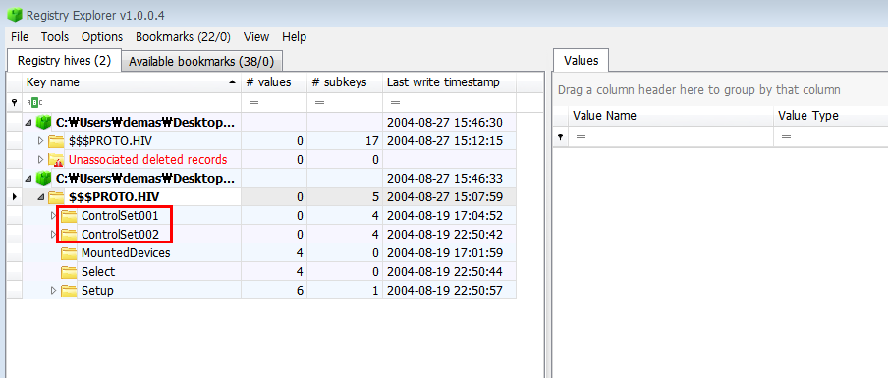Select ControlSet002 key name

pos(120,235)
